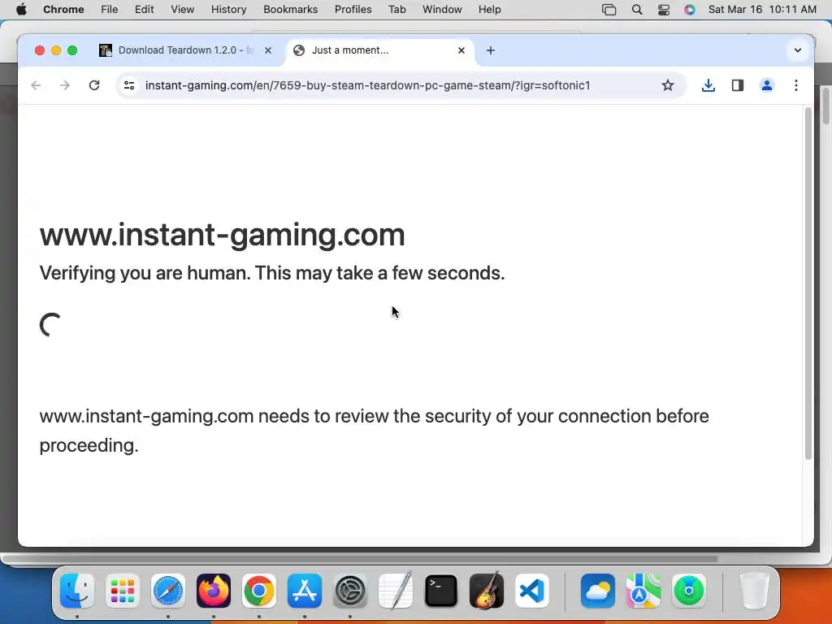Launch Firefox from the dock
Image resolution: width=832 pixels, height=624 pixels.
(214, 591)
